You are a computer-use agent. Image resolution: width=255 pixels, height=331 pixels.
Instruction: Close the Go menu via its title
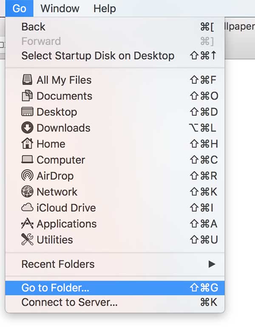pos(20,8)
